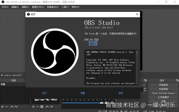This screenshot has width=179, height=112.
Task: Click the No source selected label
Action: tap(11, 75)
